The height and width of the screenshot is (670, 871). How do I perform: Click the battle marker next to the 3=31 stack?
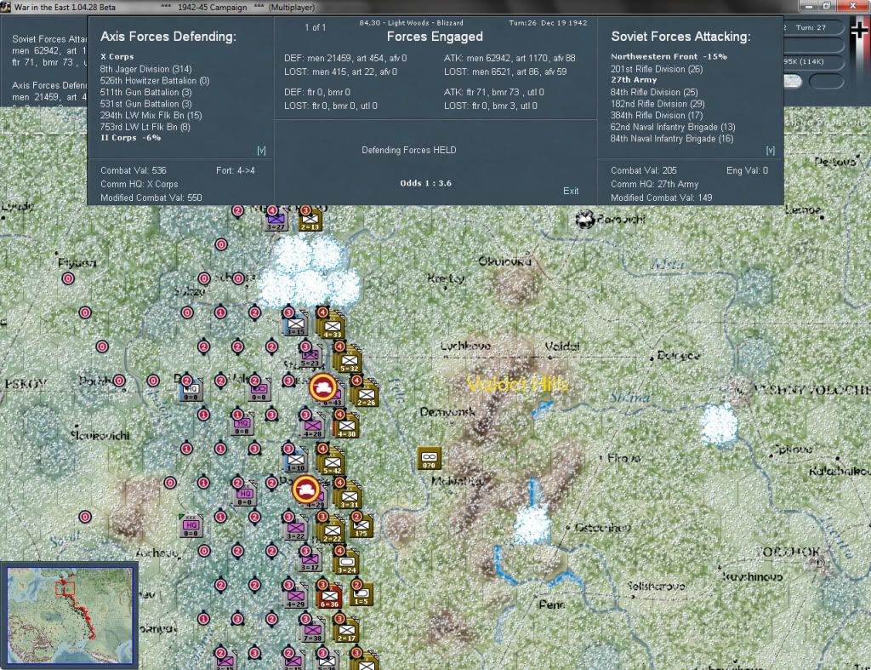(x=305, y=490)
